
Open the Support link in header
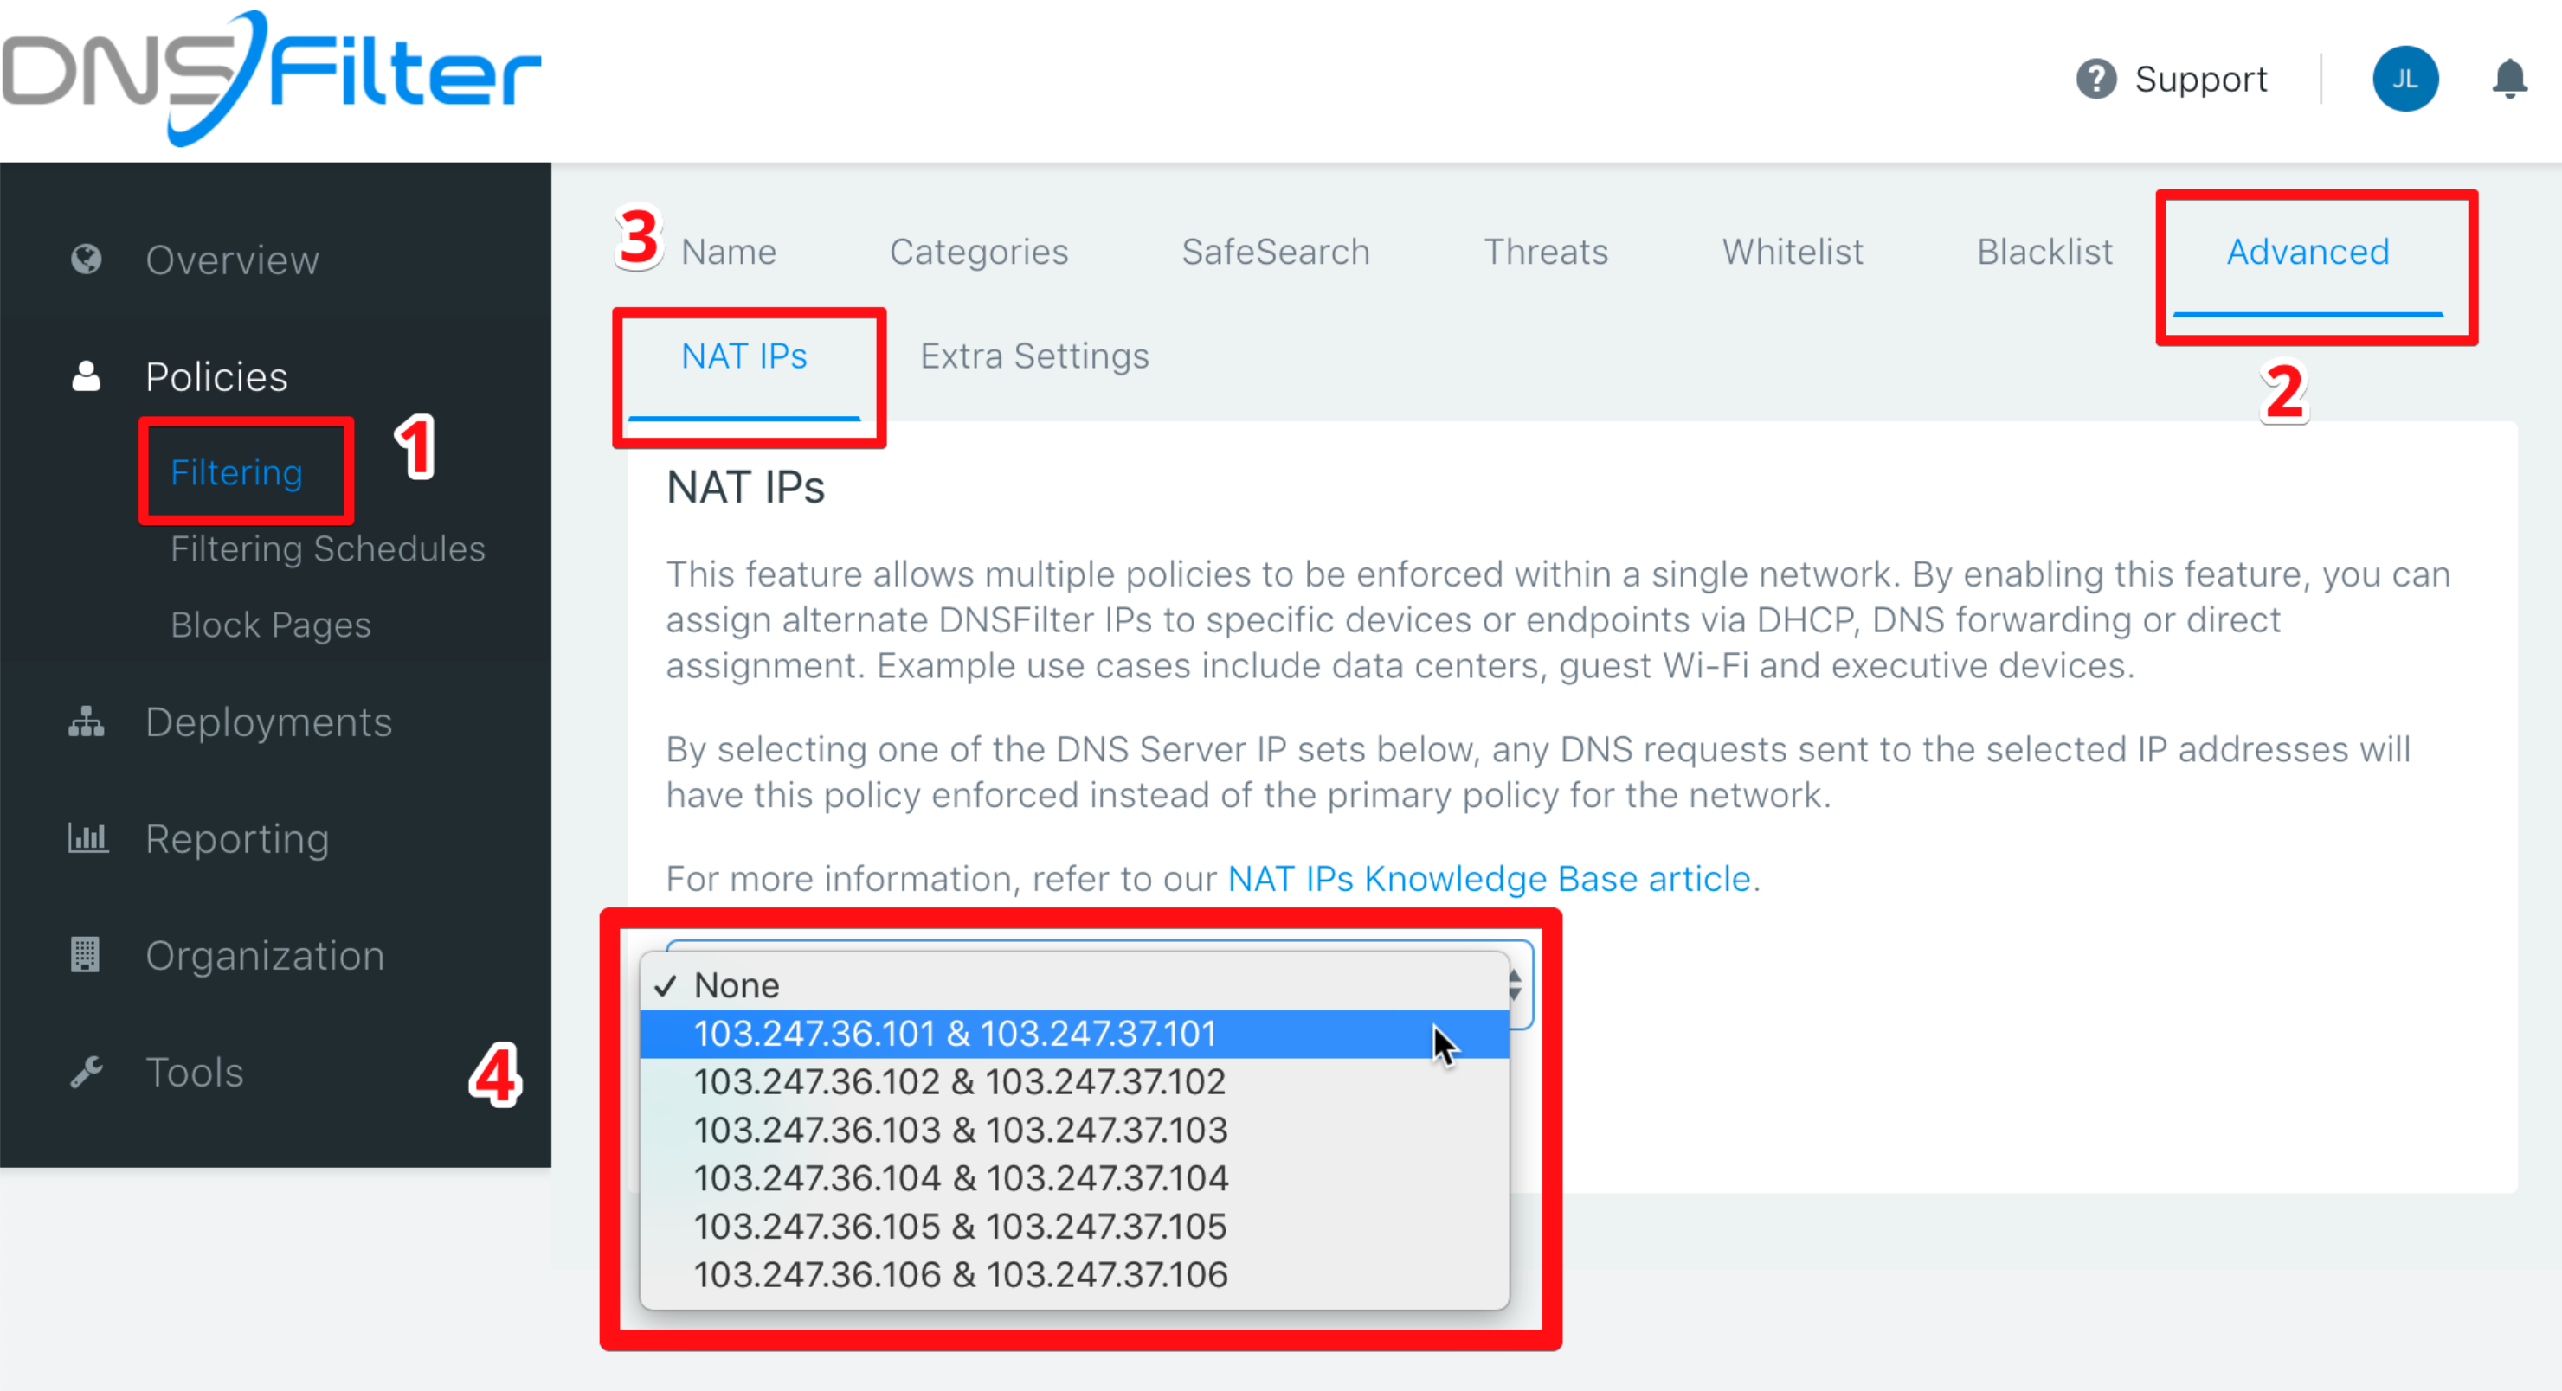tap(2200, 80)
